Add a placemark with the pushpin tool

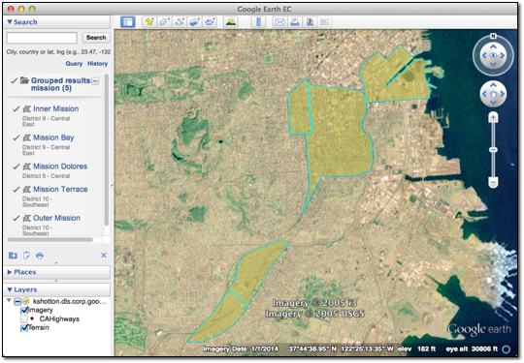tap(149, 22)
